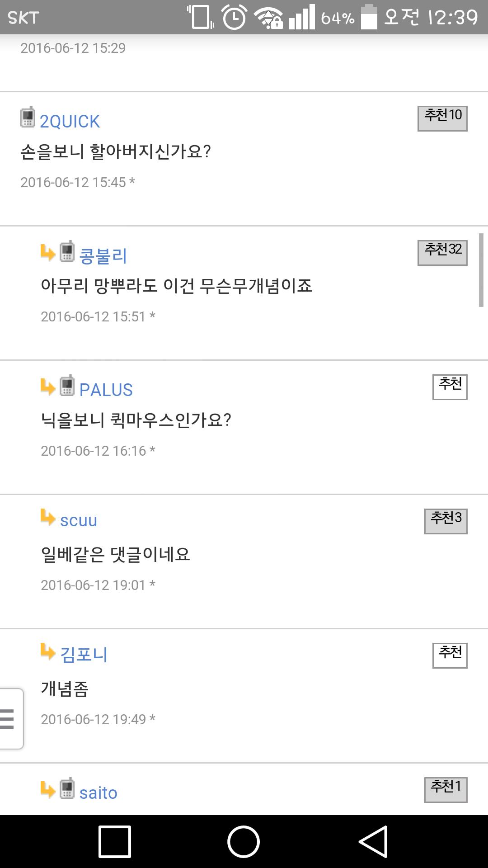
Task: Tap the mobile icon next to 콩불리
Action: (x=67, y=252)
